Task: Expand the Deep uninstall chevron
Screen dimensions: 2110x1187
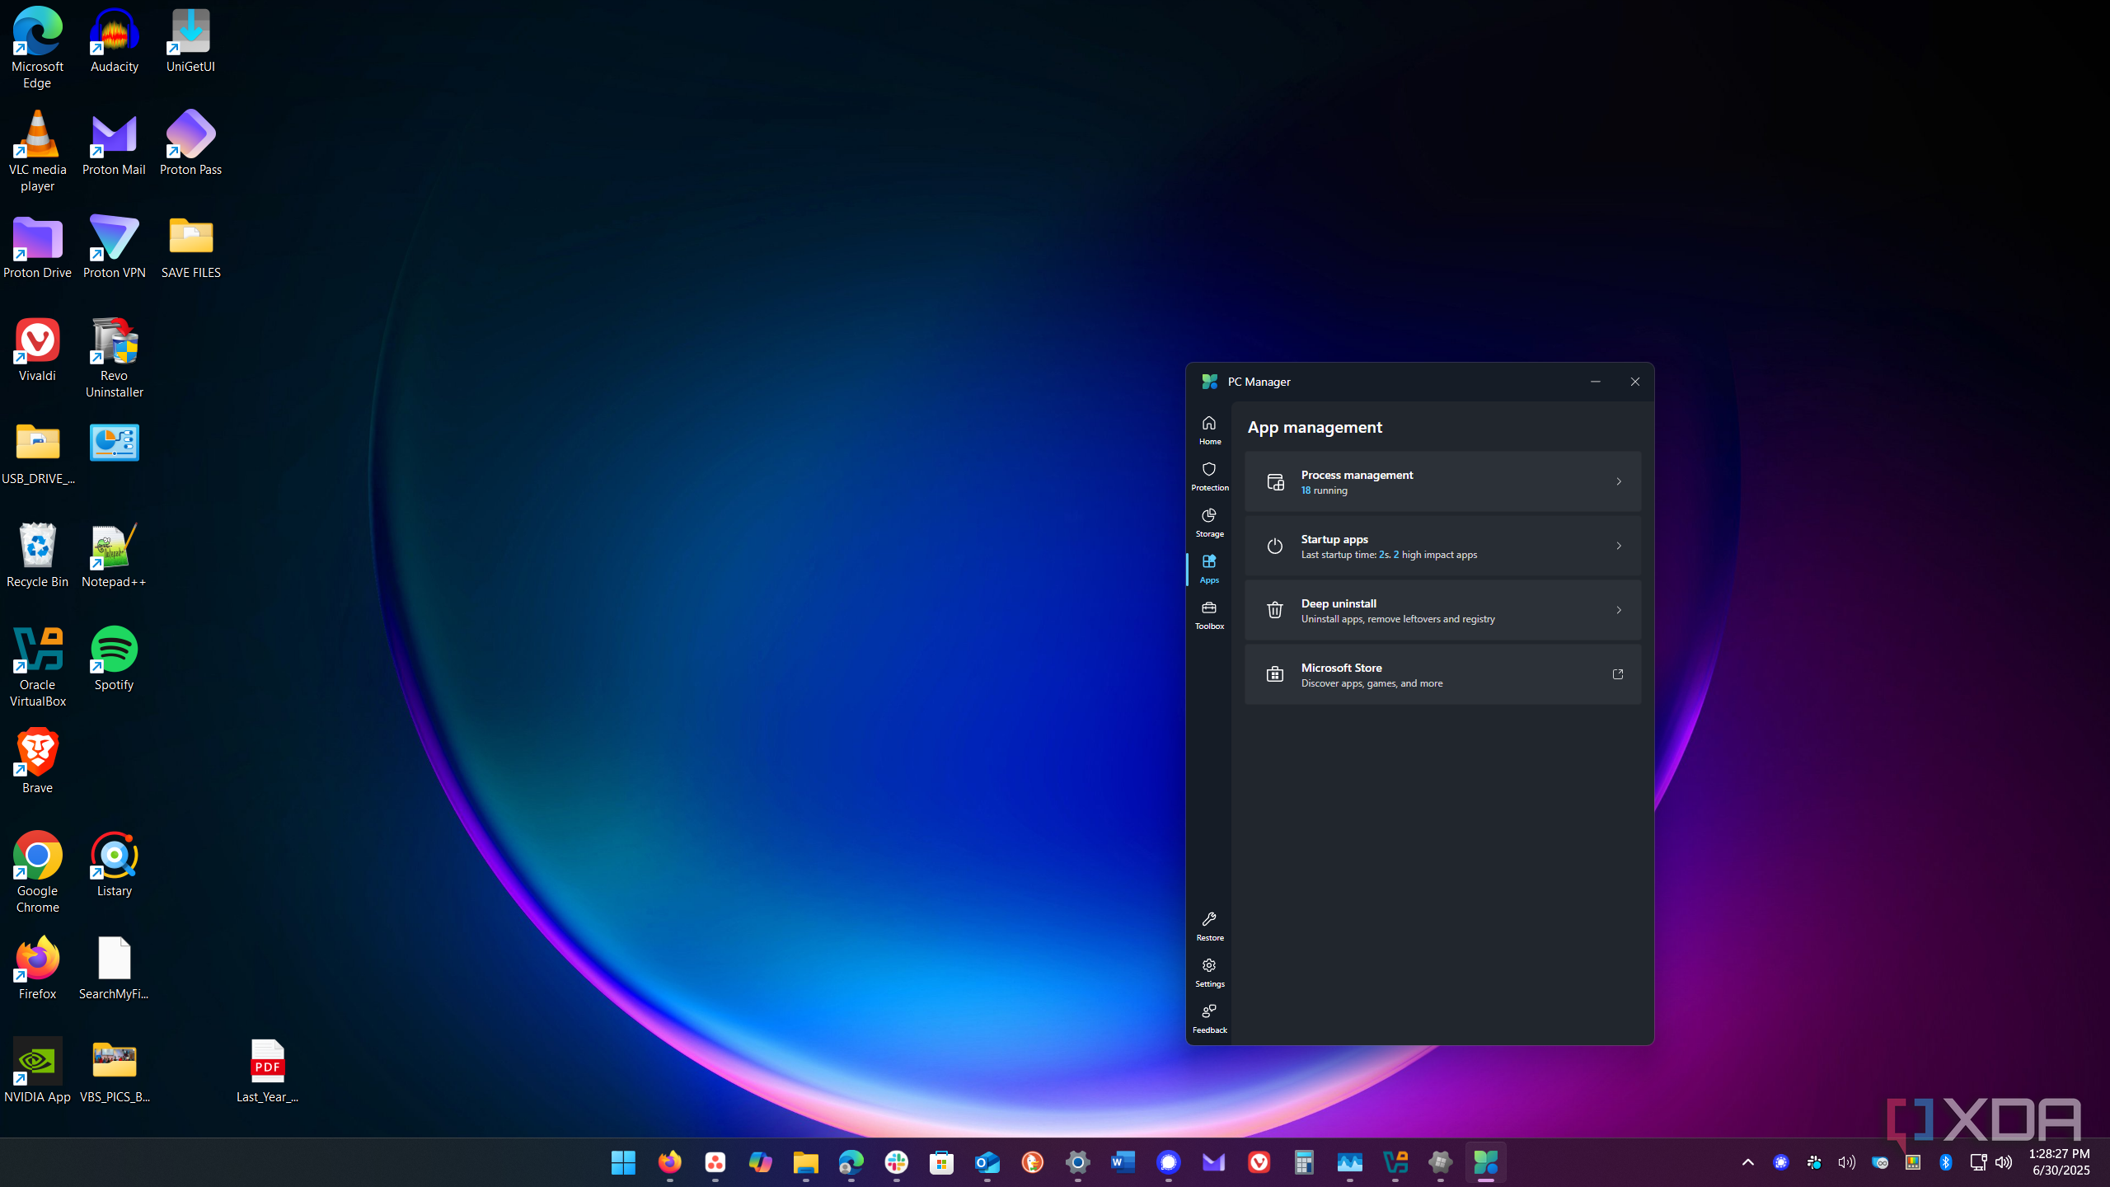Action: click(x=1618, y=610)
